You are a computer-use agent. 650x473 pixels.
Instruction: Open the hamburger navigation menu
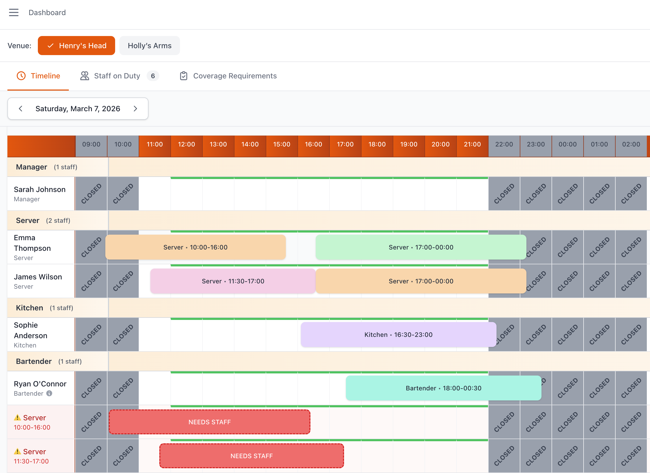pyautogui.click(x=13, y=13)
